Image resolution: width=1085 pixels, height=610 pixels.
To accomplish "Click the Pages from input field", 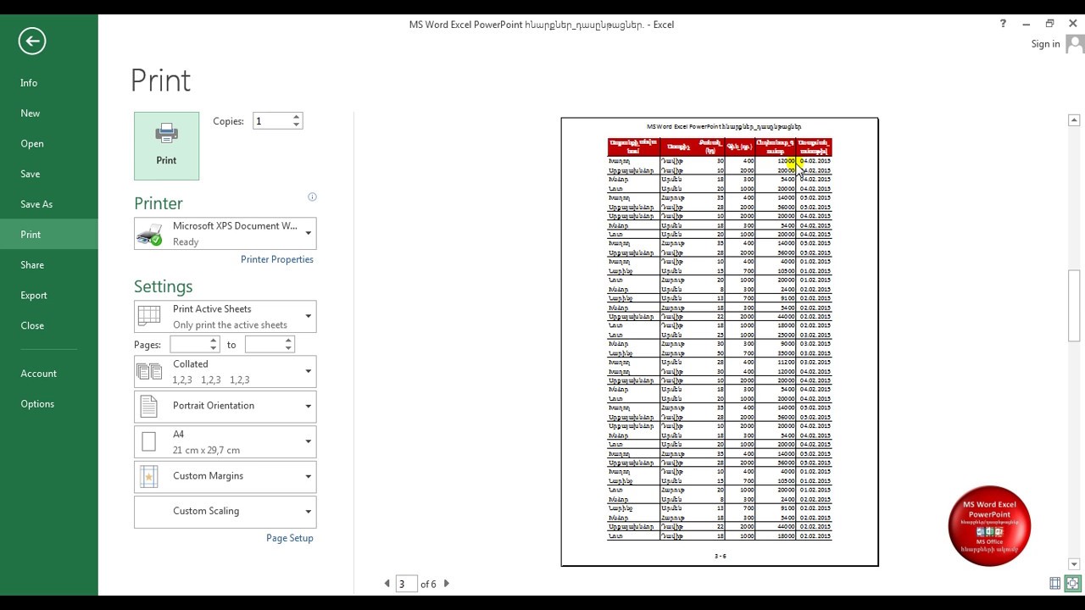I will tap(189, 345).
